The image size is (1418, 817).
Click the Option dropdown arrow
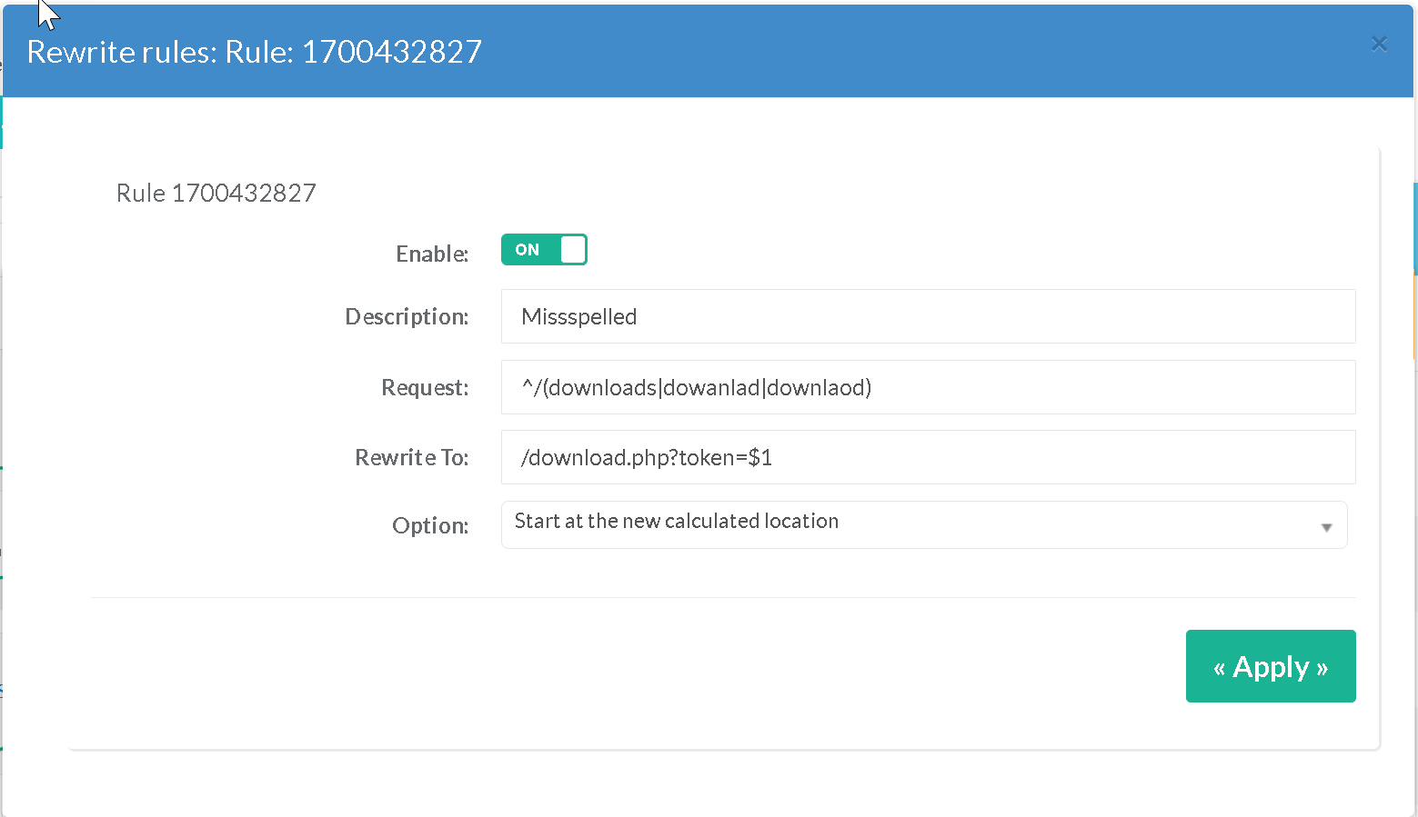point(1326,527)
